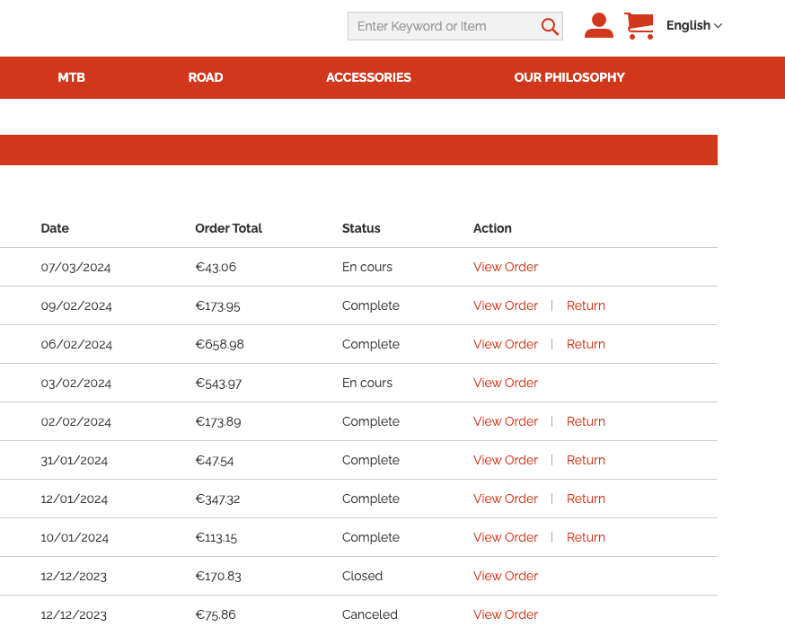Click the Action column header
Screen dimensions: 785x627
pyautogui.click(x=492, y=228)
